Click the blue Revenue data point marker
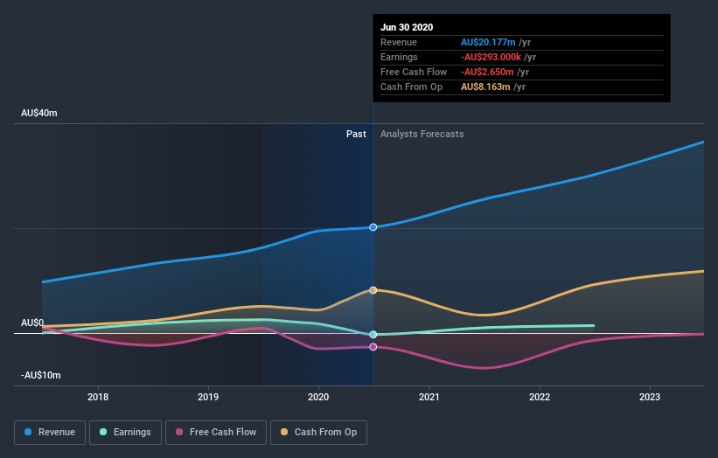This screenshot has height=458, width=718. (373, 227)
